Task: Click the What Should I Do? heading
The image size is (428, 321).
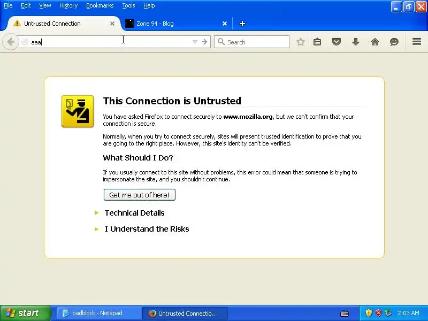Action: (138, 158)
